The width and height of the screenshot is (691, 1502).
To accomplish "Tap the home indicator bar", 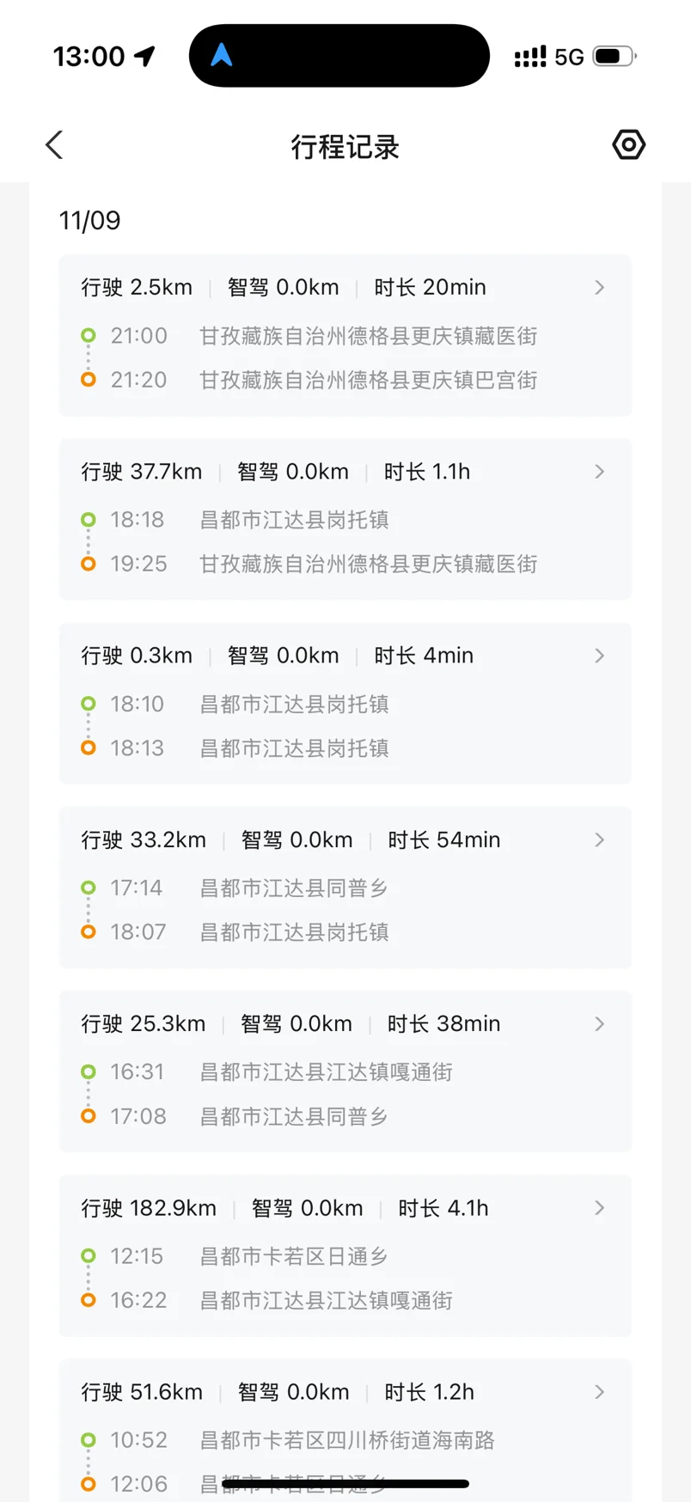I will [x=345, y=1483].
